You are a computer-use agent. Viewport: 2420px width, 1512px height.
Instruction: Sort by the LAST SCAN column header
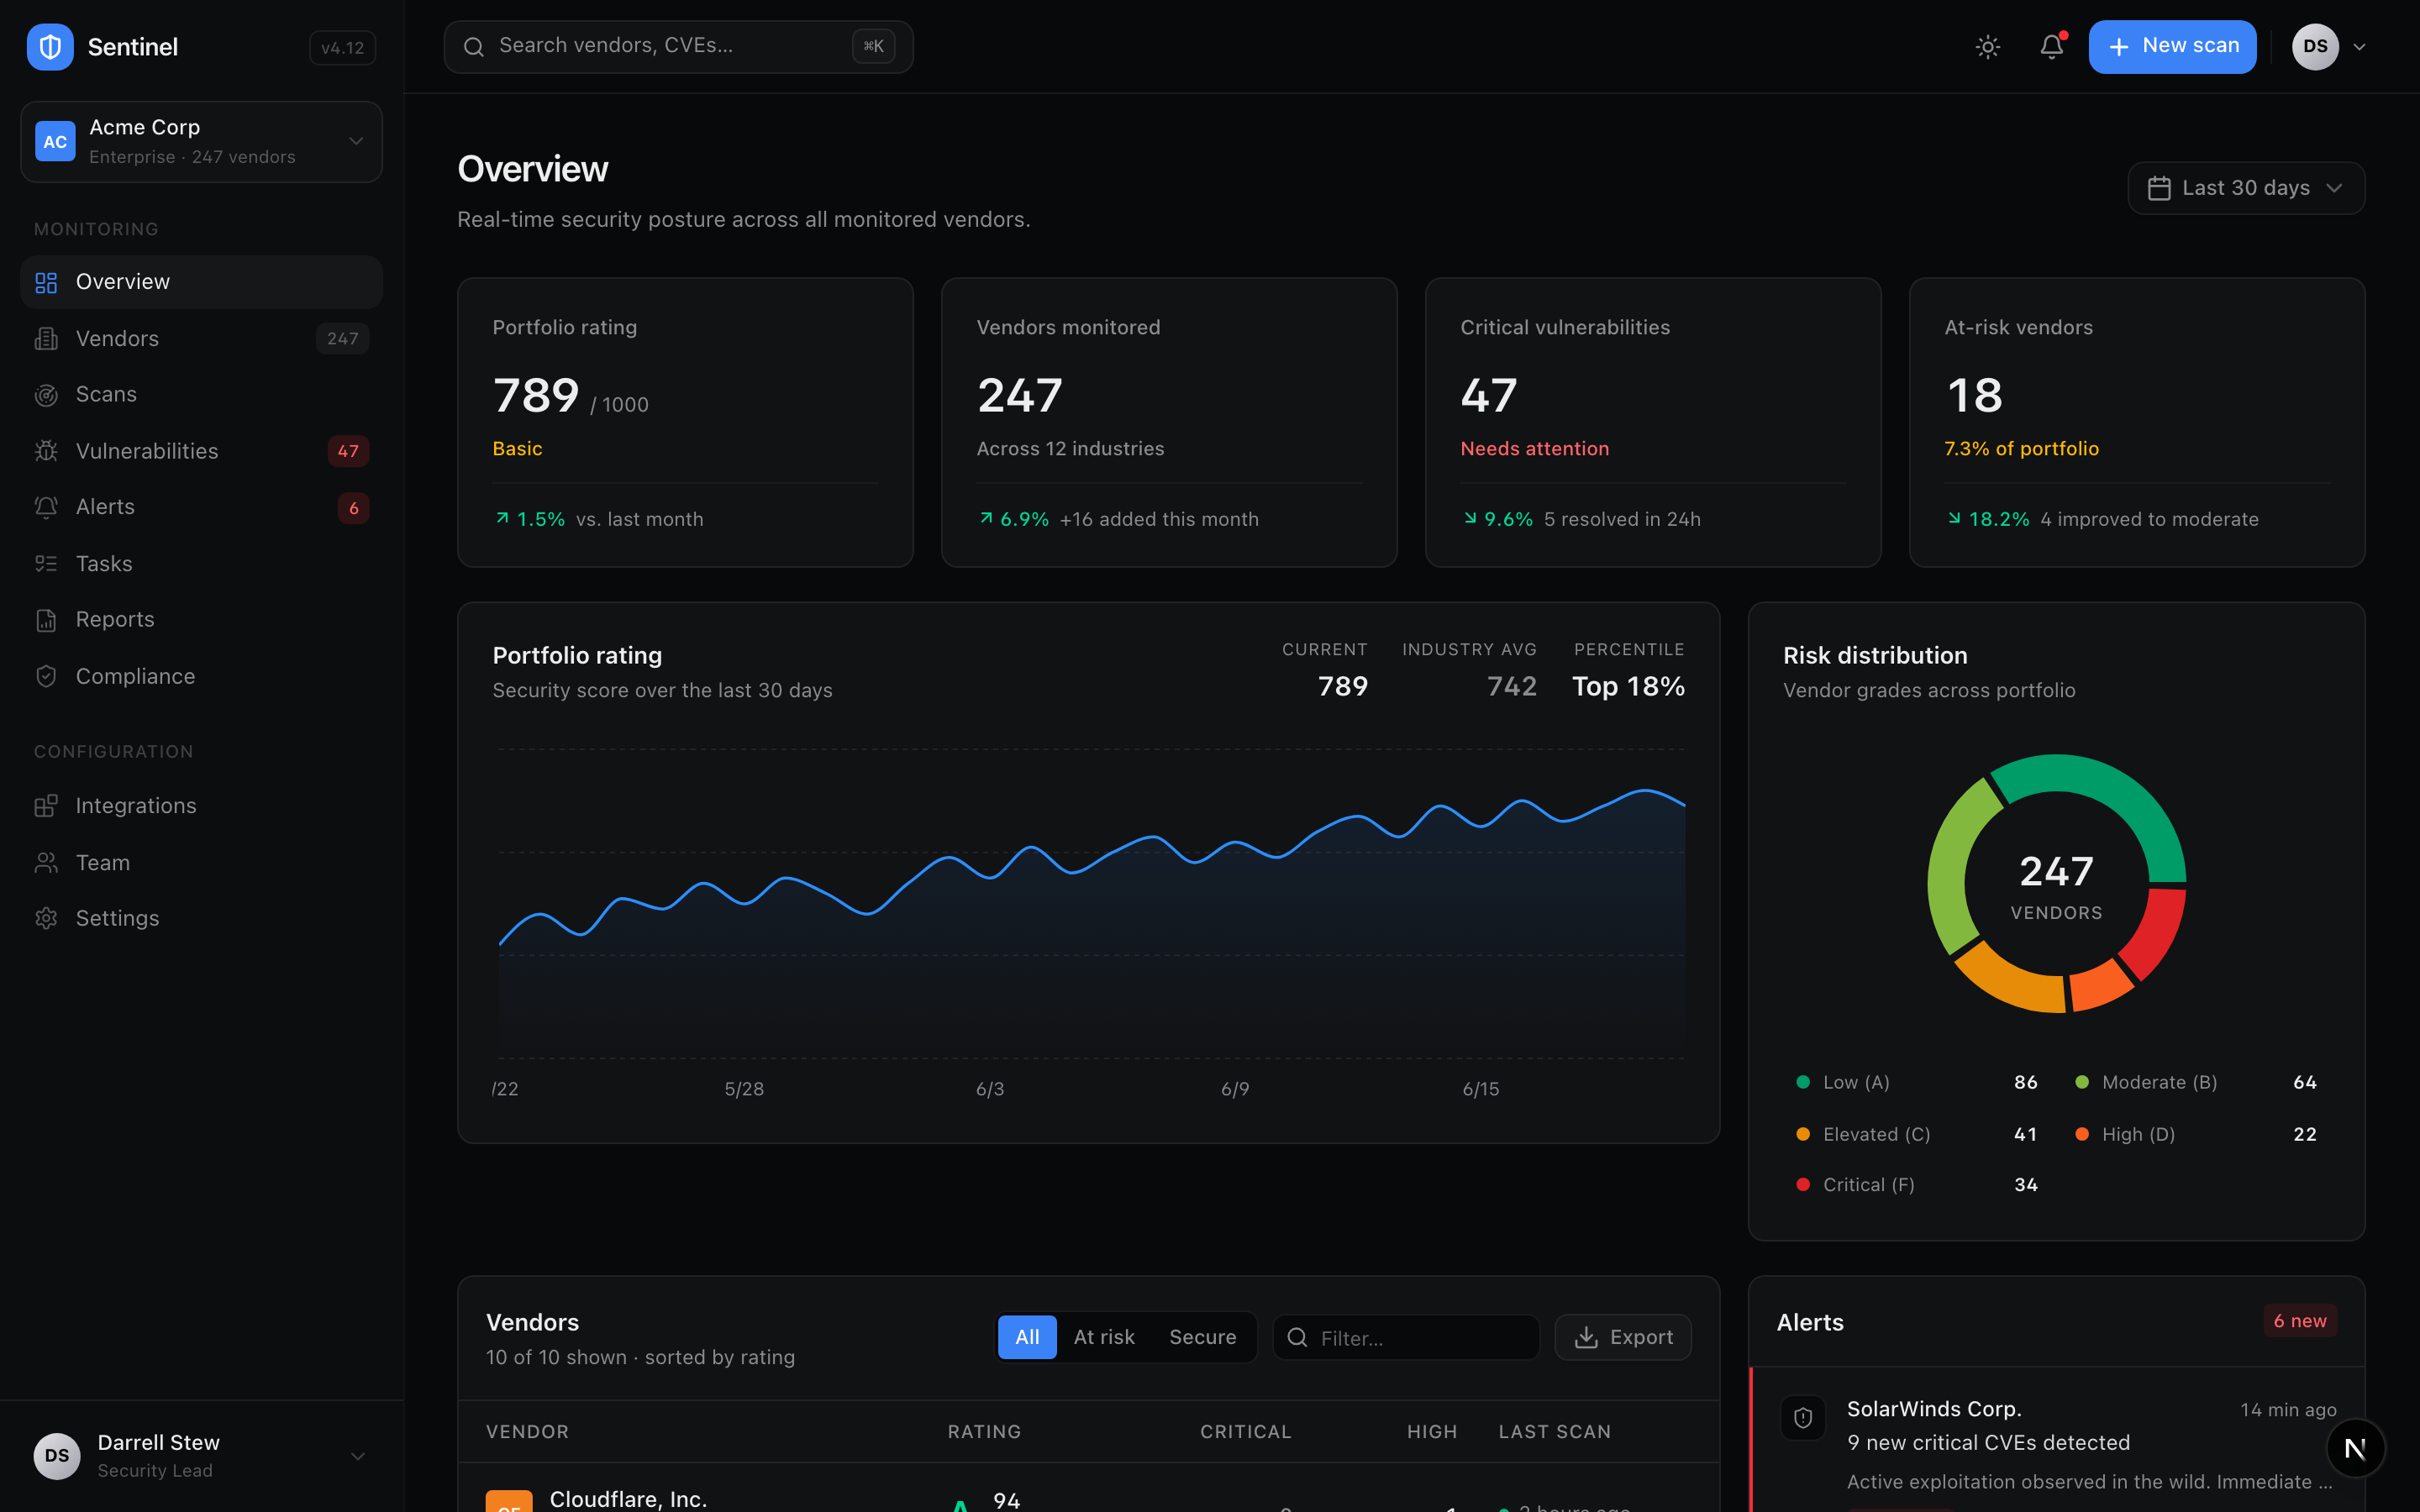1555,1432
